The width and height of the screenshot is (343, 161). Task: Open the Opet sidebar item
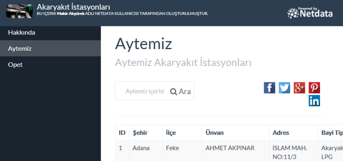point(51,65)
